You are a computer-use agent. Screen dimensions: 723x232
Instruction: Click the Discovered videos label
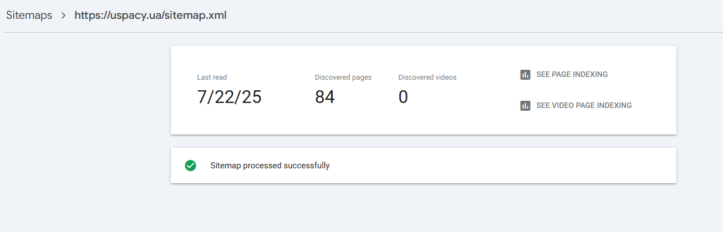coord(427,78)
